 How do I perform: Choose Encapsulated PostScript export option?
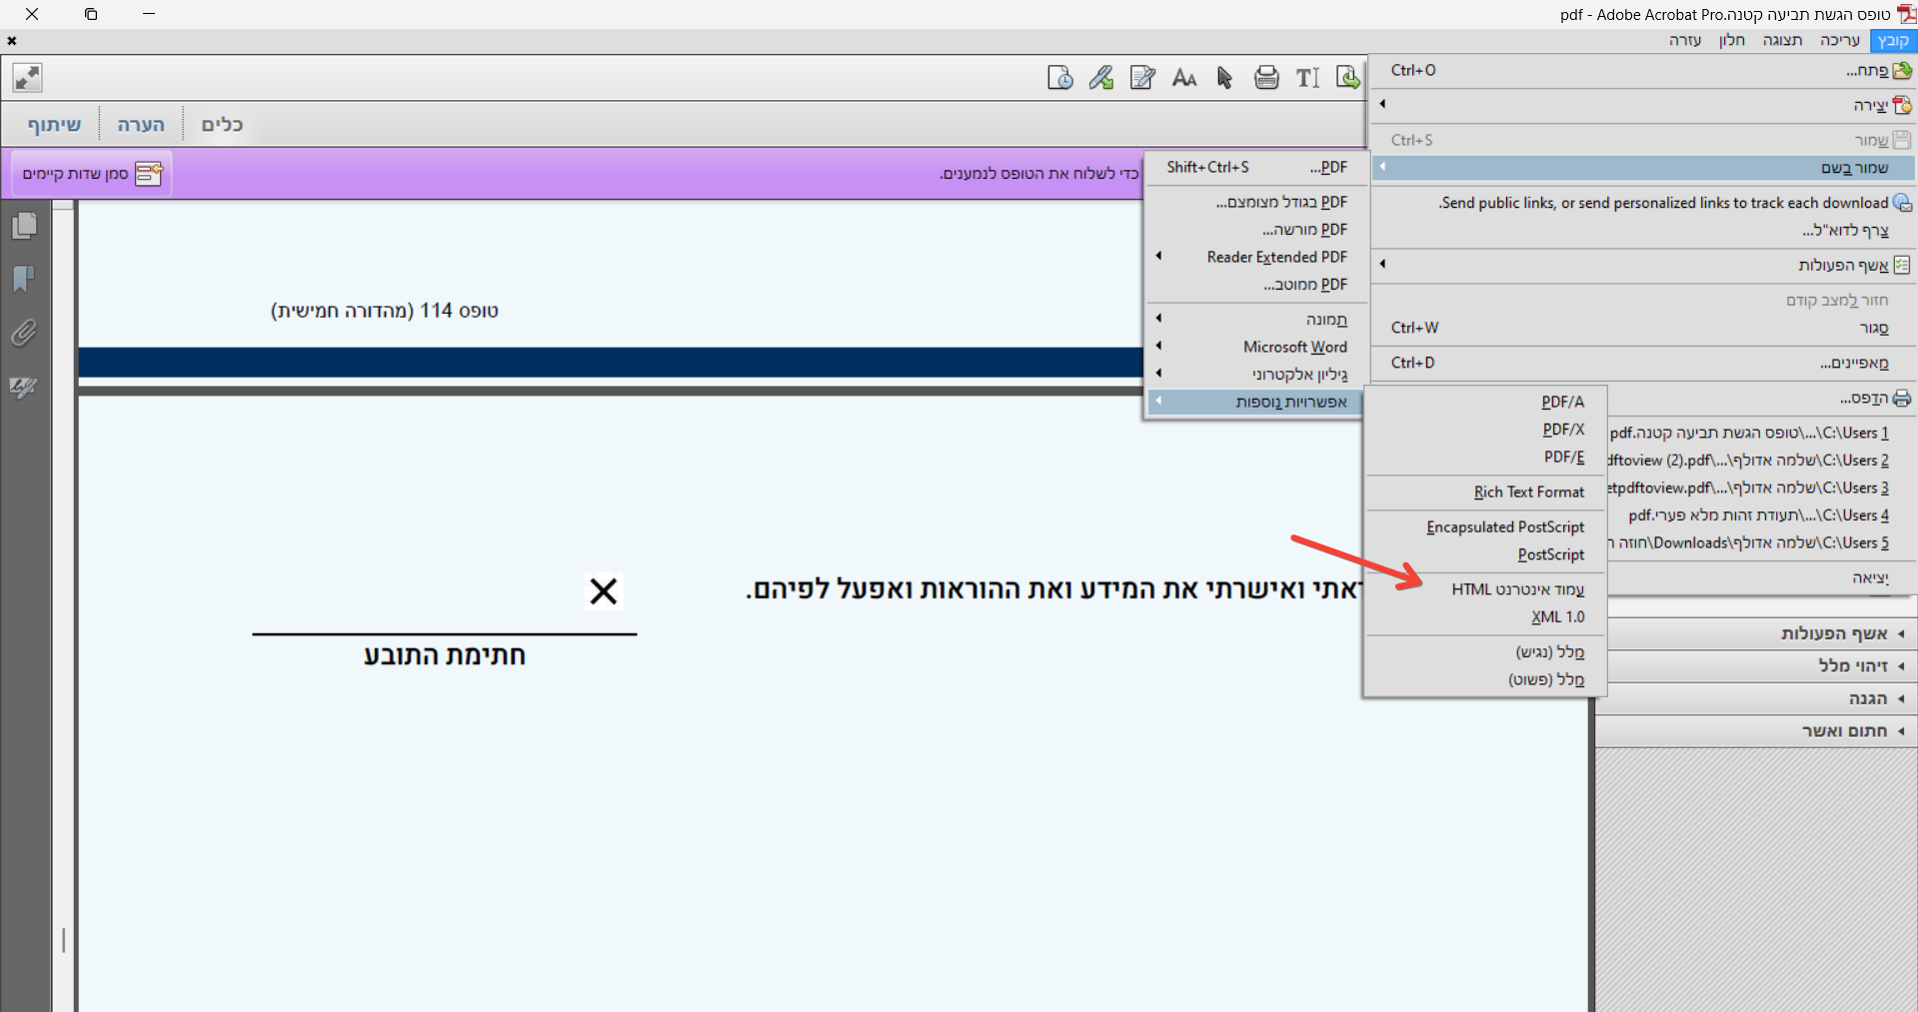pyautogui.click(x=1485, y=526)
